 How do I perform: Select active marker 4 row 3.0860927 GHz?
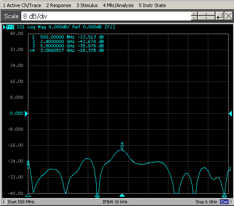click(x=67, y=51)
